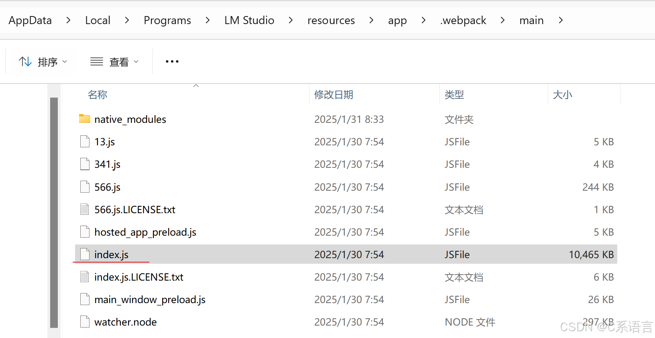
Task: Expand chevron after app breadcrumb
Action: pyautogui.click(x=423, y=20)
